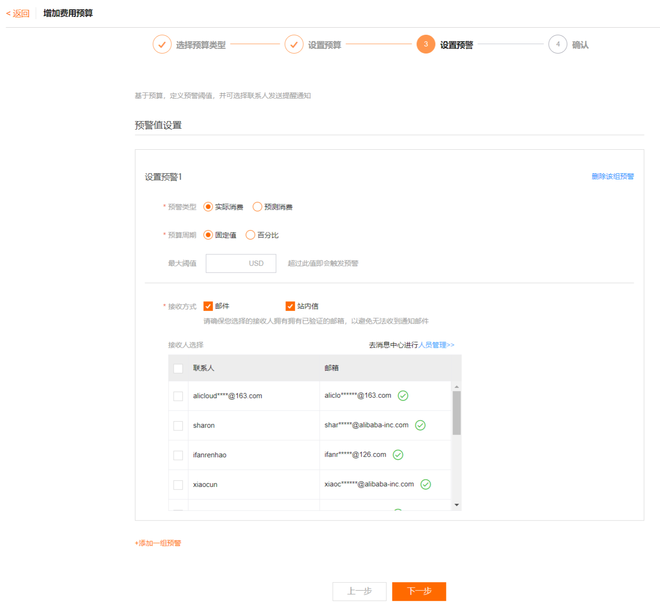Click the 最大阈值 USD input field
The image size is (660, 607).
241,263
